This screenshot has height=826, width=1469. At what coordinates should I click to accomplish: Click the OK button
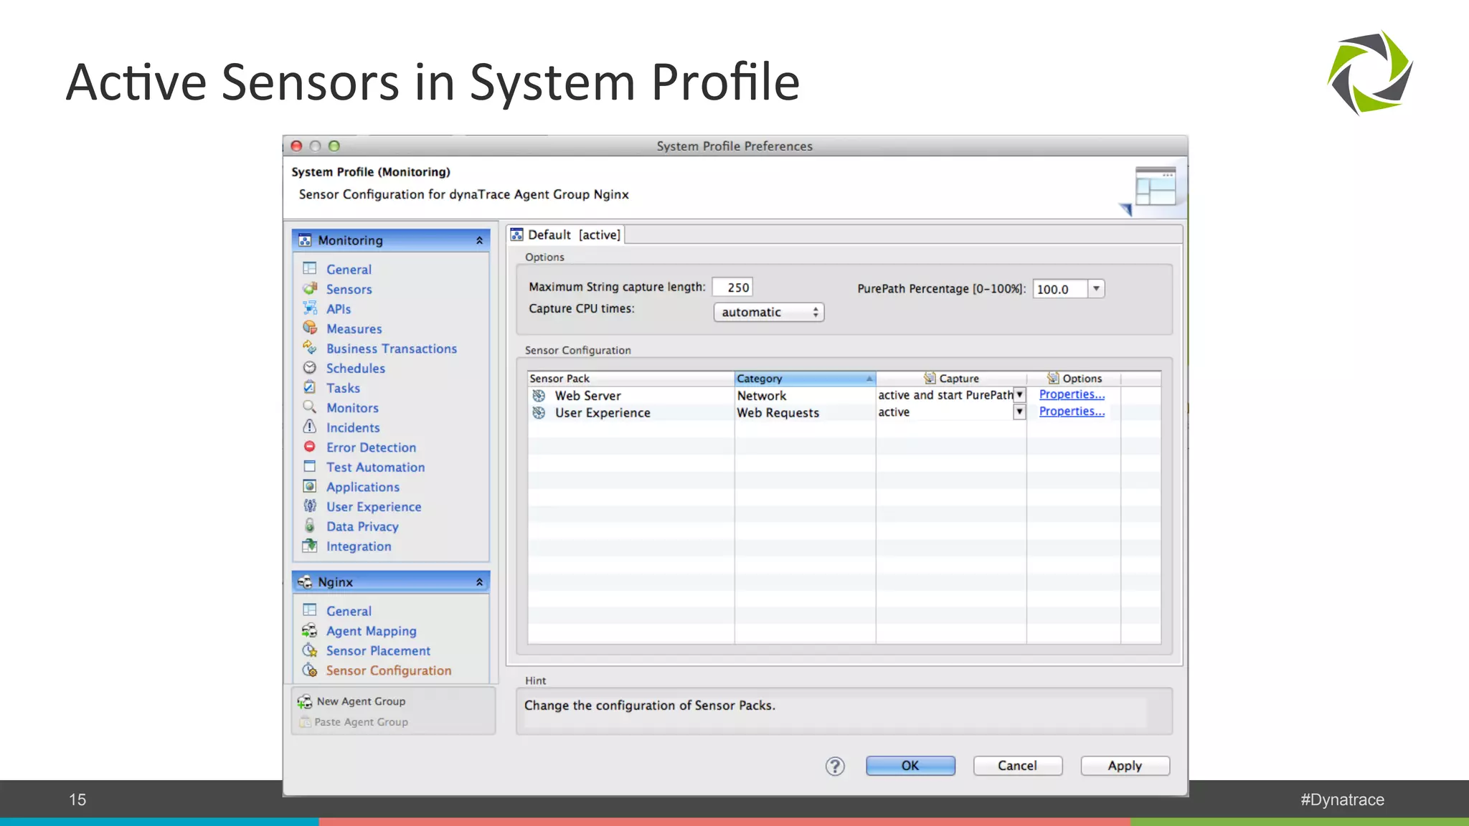tap(910, 766)
